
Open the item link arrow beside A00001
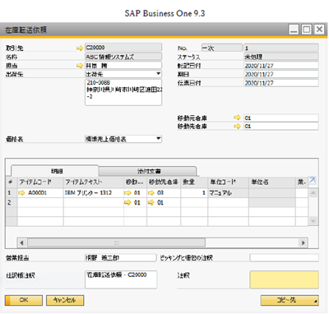point(21,193)
